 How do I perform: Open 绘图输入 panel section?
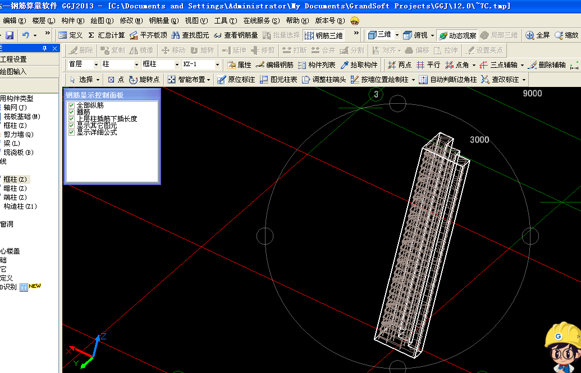point(29,71)
